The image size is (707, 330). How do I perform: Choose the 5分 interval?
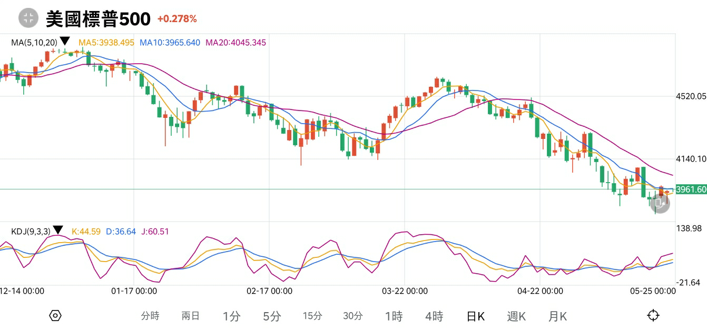click(x=272, y=316)
